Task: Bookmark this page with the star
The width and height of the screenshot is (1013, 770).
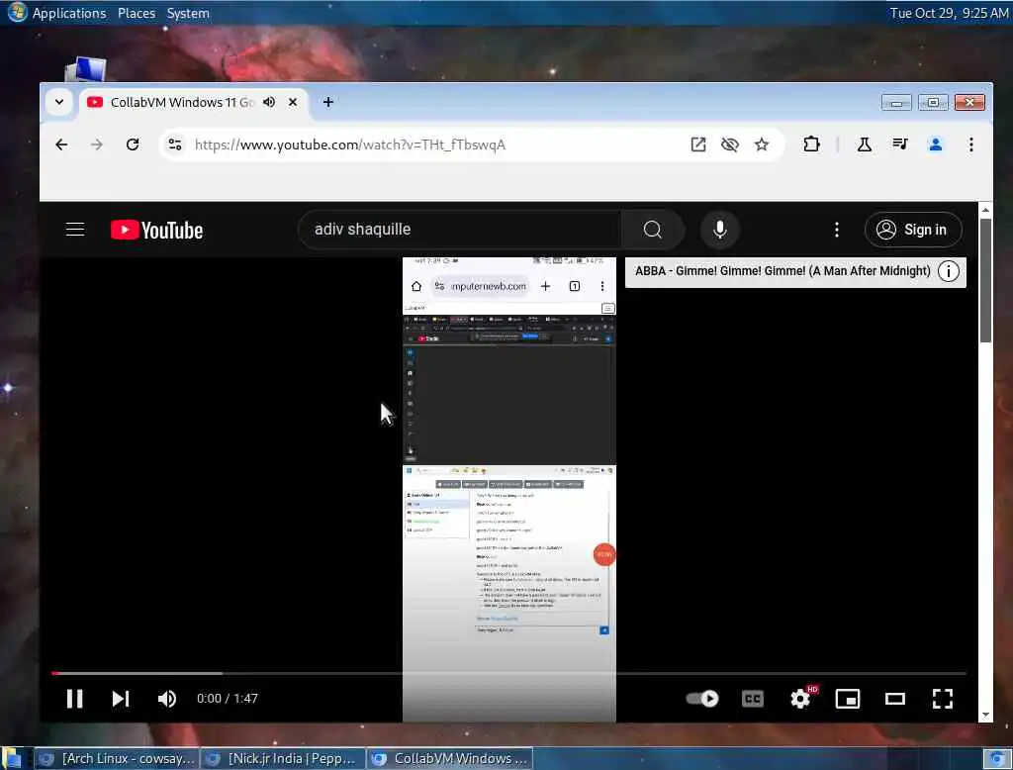Action: tap(762, 144)
